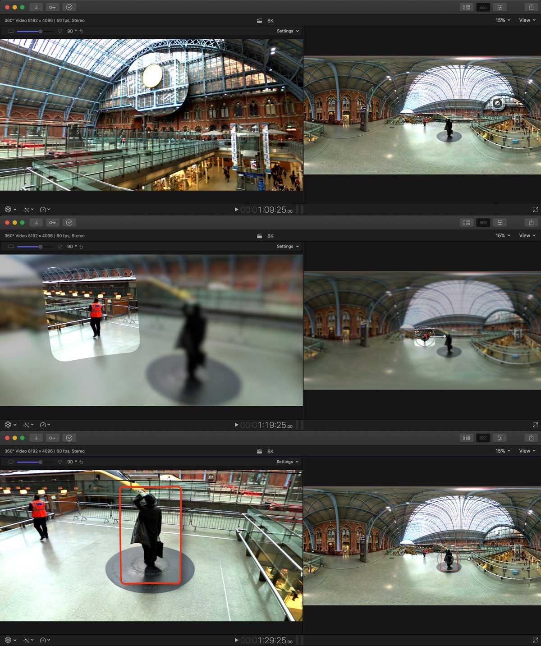Click the full screen arrows in the 1:09:25 window
Image resolution: width=541 pixels, height=646 pixels.
pos(535,210)
